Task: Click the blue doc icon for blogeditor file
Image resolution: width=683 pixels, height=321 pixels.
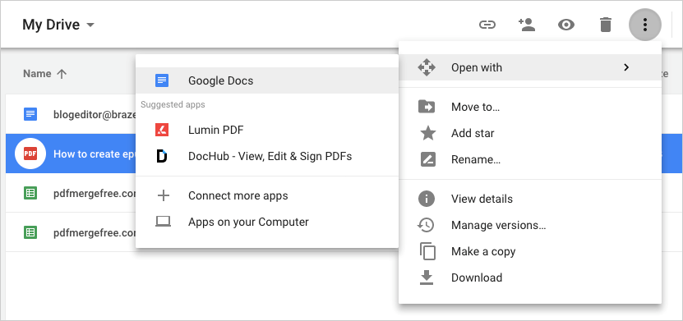Action: coord(30,114)
